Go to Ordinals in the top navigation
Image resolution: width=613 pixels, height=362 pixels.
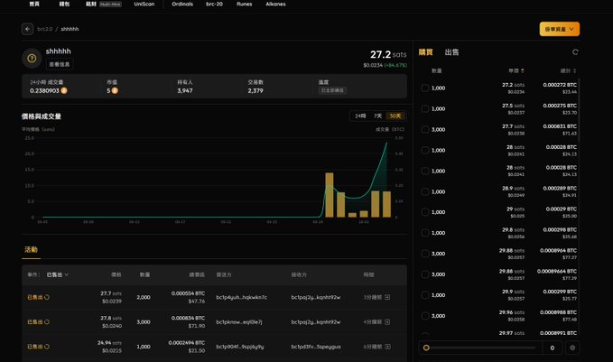(182, 4)
